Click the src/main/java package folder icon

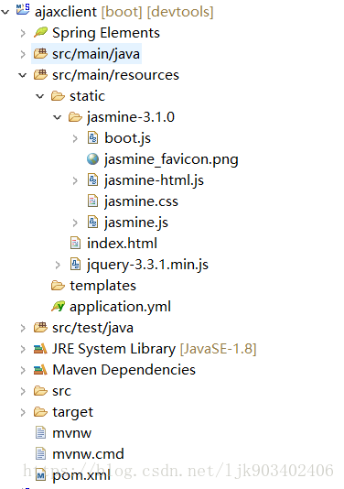40,54
